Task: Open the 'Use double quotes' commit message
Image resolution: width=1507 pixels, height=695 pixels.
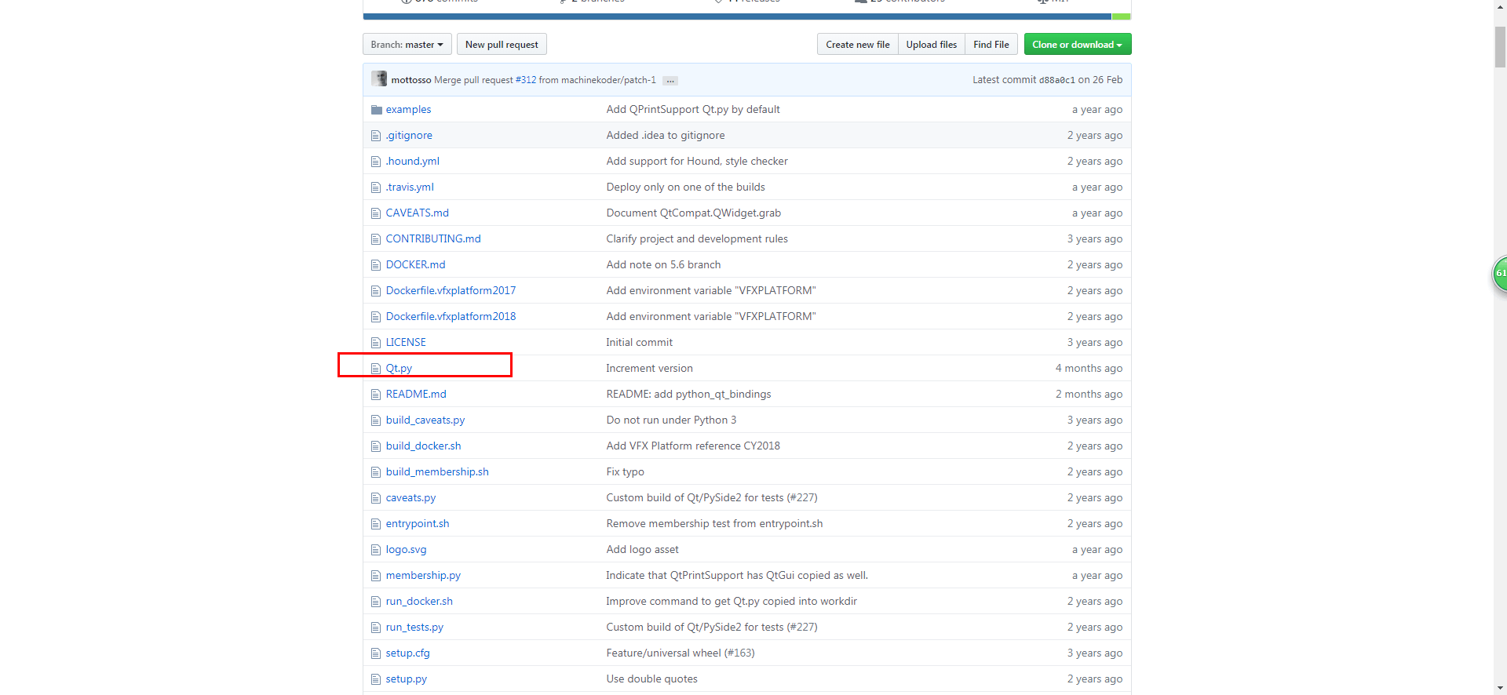Action: tap(651, 679)
